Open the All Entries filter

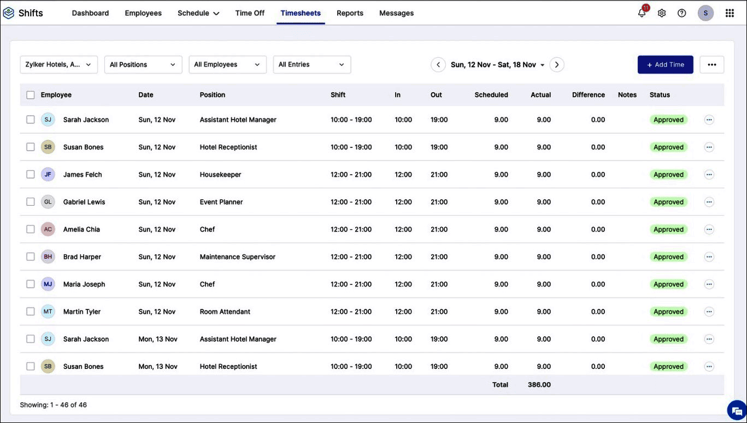(x=311, y=63)
